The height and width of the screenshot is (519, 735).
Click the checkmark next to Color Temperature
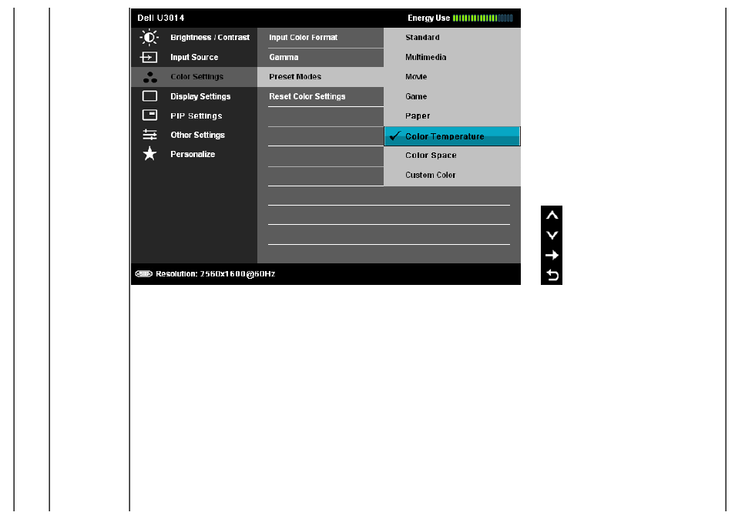[x=394, y=136]
